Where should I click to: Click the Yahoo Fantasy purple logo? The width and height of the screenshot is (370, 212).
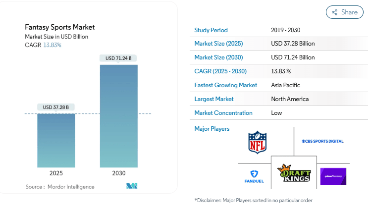coord(333,176)
